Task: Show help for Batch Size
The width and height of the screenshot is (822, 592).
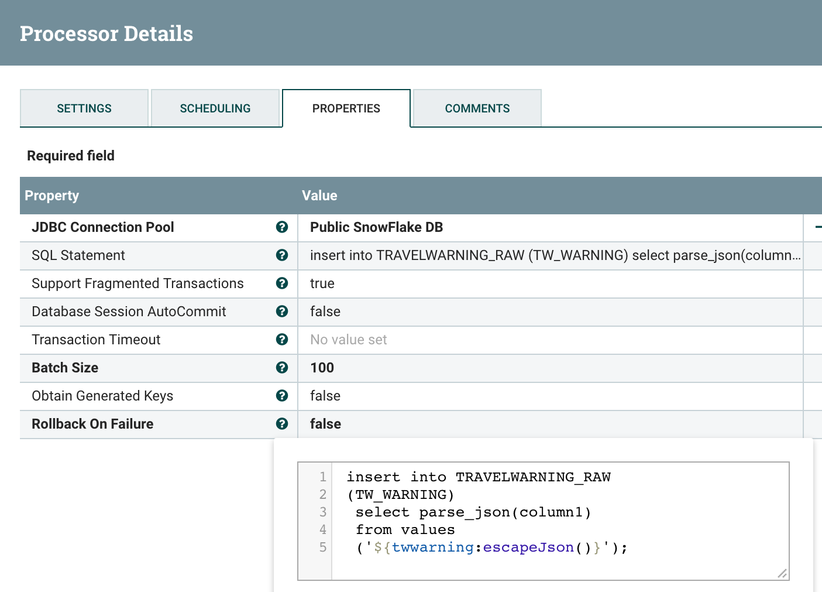Action: [x=282, y=368]
